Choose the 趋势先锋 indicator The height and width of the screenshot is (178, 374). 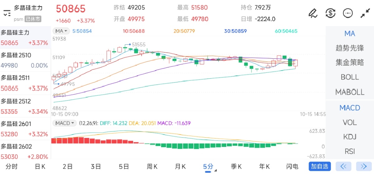coord(350,48)
